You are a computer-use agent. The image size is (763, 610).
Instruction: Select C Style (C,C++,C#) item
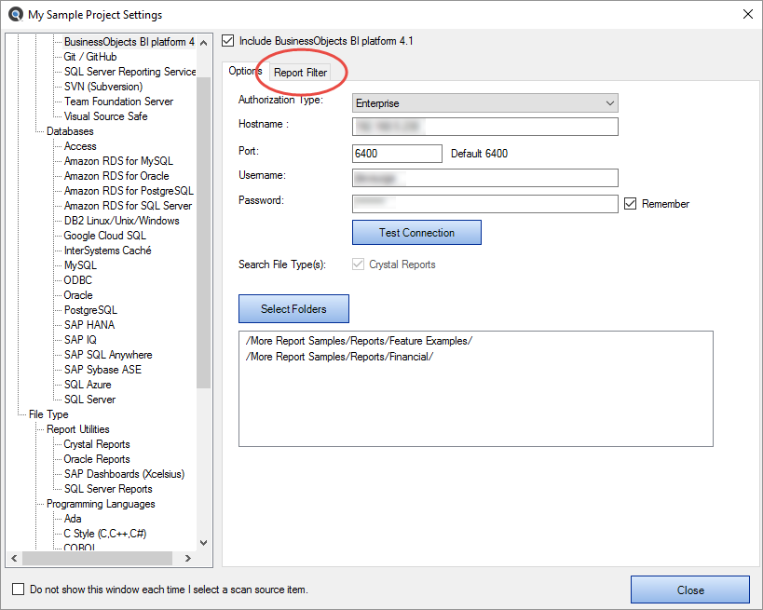105,534
